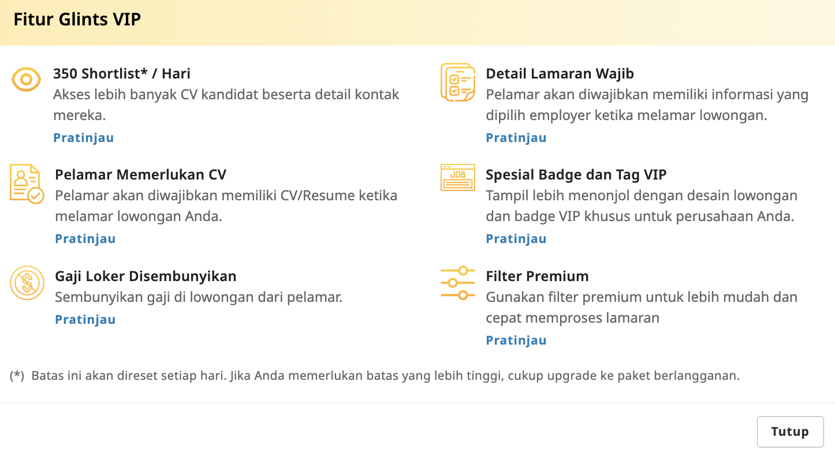Open Pratinjau under Gaji Loker Disembunyikan
The image size is (835, 456).
(85, 319)
